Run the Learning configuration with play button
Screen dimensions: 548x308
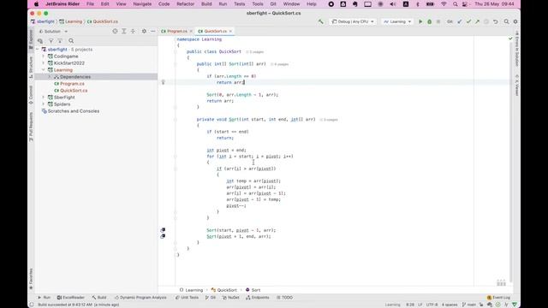pos(420,21)
